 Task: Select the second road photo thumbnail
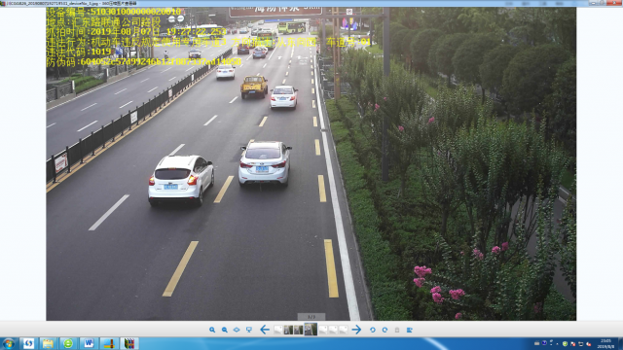point(288,330)
